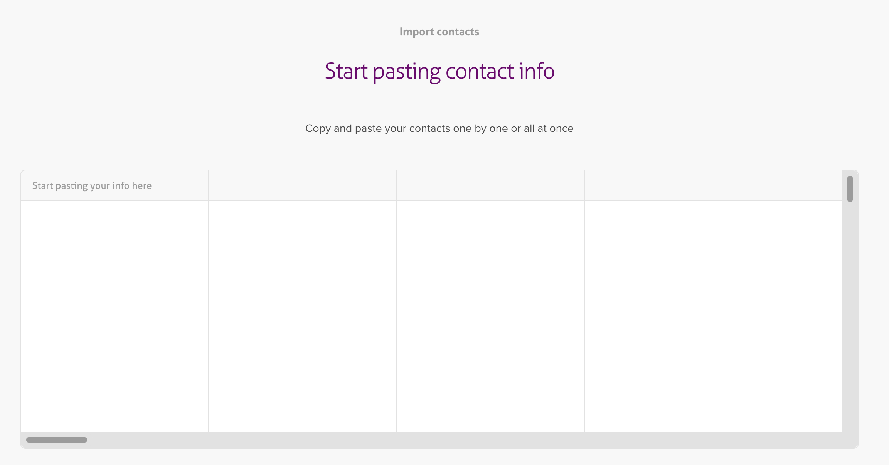Viewport: 889px width, 465px height.
Task: Click second white row's third column cell
Action: (491, 256)
